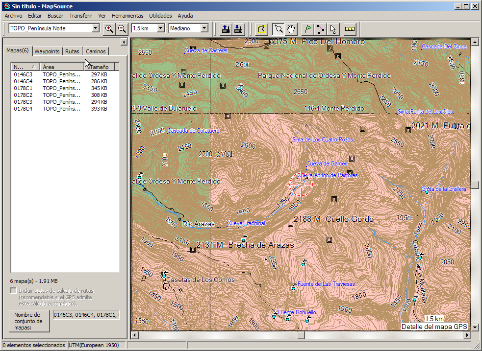The height and width of the screenshot is (351, 482).
Task: Switch to the Caminos tab
Action: 96,51
